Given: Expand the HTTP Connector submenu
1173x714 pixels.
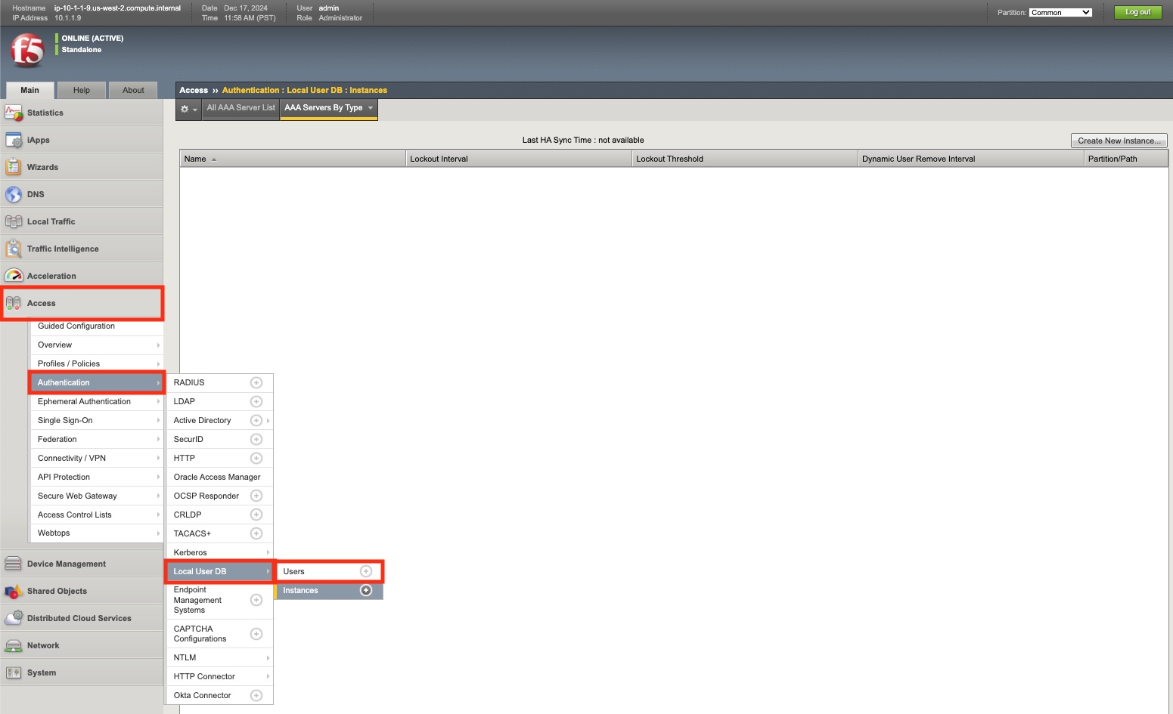Looking at the screenshot, I should [x=219, y=676].
